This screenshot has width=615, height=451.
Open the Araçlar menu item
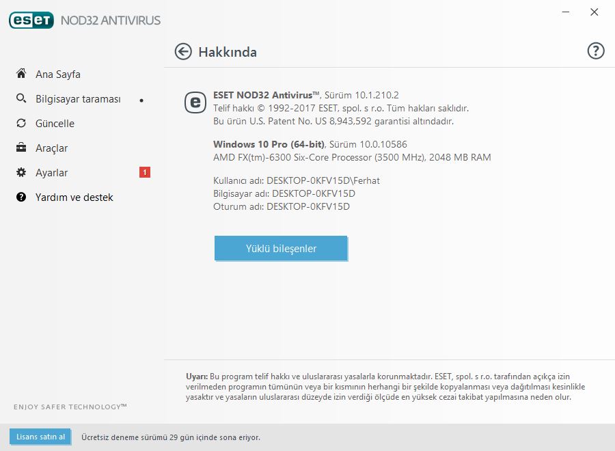point(51,148)
